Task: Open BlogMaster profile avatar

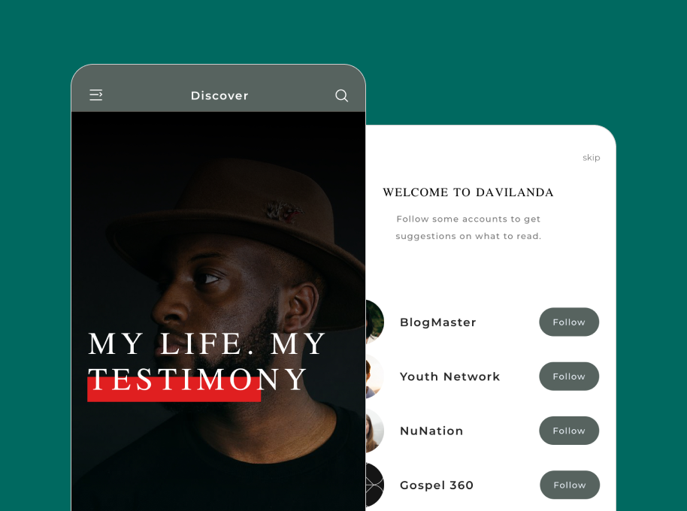Action: coord(375,322)
